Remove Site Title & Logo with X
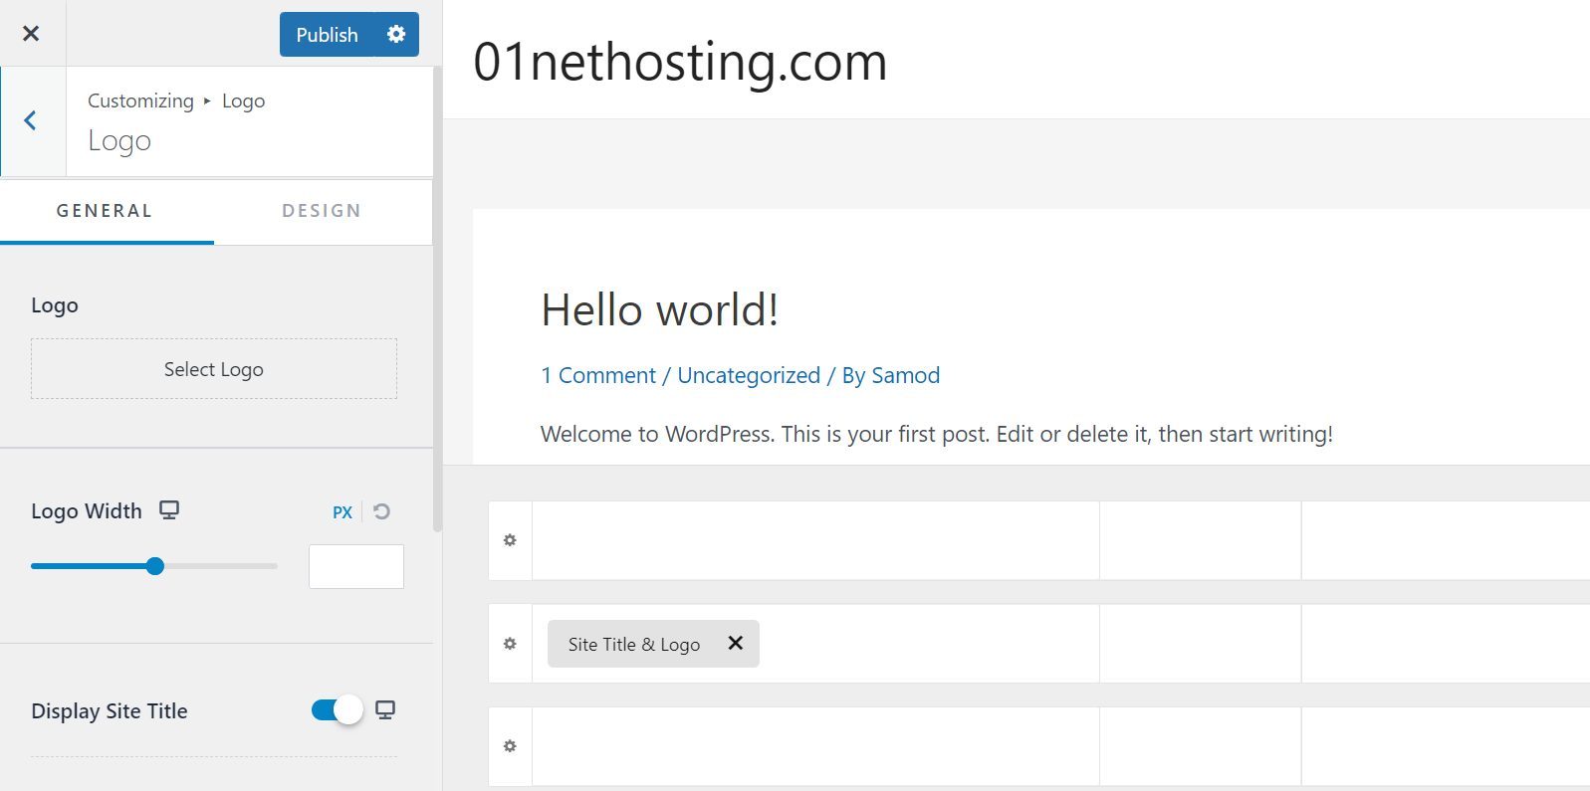 (x=736, y=643)
